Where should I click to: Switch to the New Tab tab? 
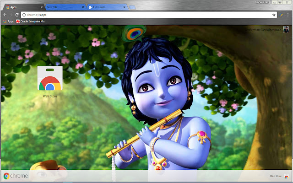tap(65, 7)
